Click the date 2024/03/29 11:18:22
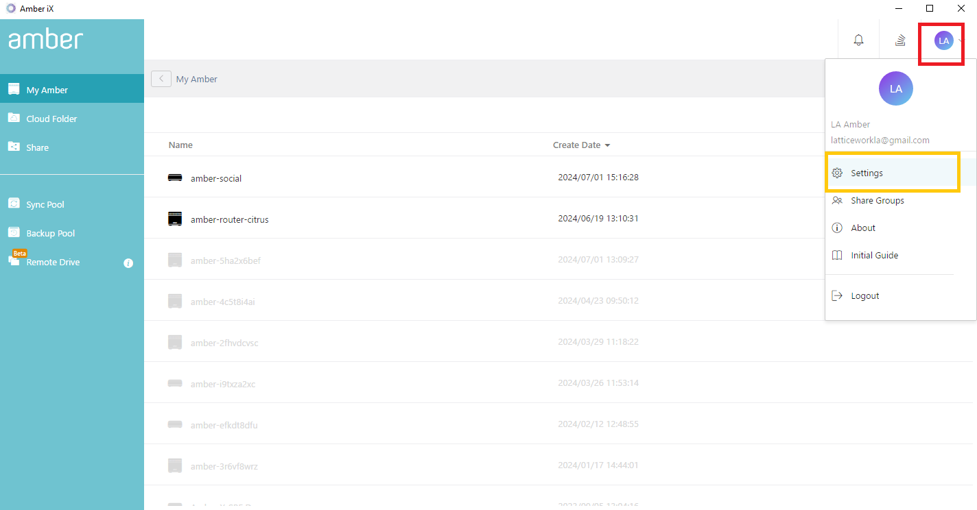This screenshot has height=510, width=977. (598, 341)
